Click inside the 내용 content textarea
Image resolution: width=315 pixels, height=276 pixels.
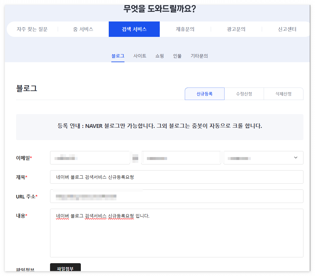pyautogui.click(x=176, y=232)
